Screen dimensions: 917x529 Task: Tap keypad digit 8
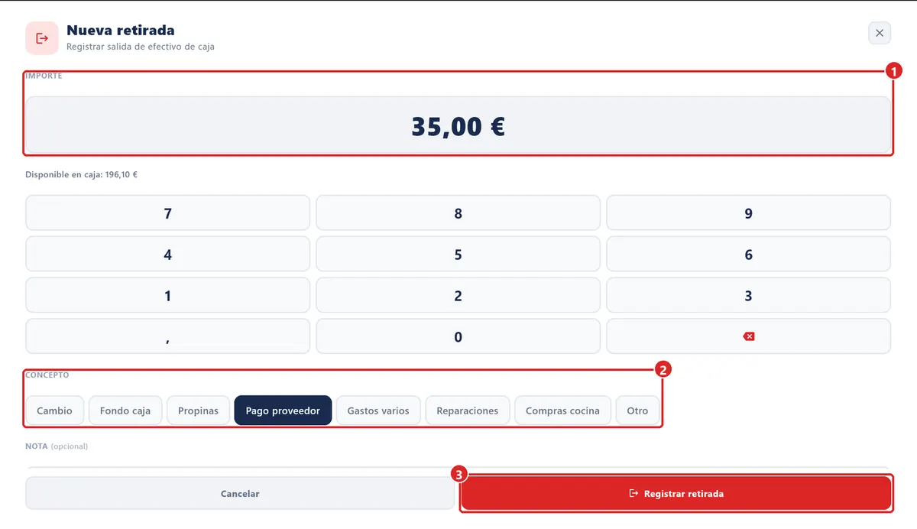(x=458, y=213)
